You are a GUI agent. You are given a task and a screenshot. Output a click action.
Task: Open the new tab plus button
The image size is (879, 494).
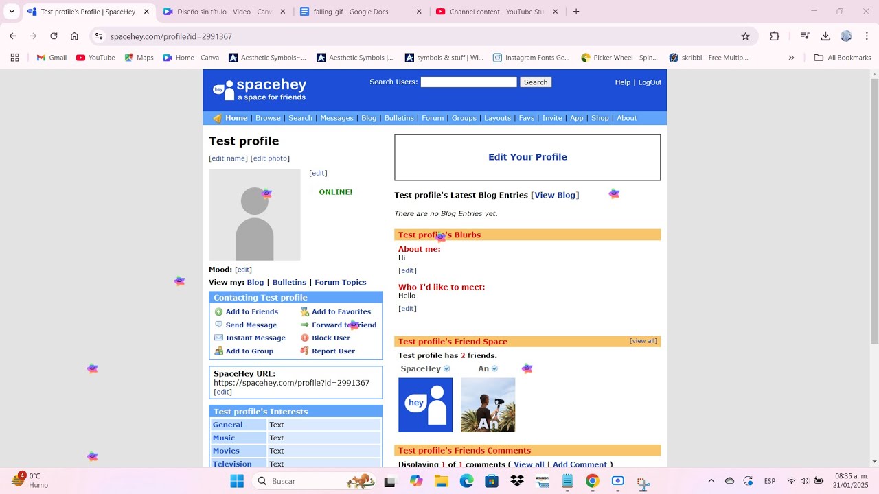[576, 12]
